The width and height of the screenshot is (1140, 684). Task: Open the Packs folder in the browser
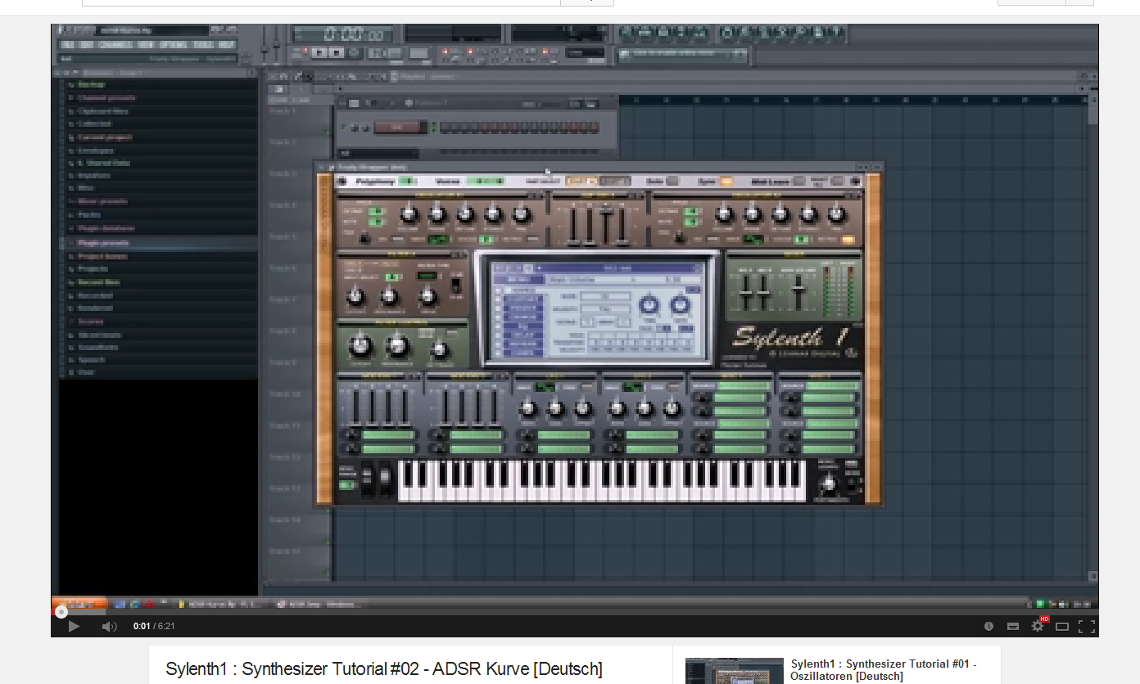[89, 214]
